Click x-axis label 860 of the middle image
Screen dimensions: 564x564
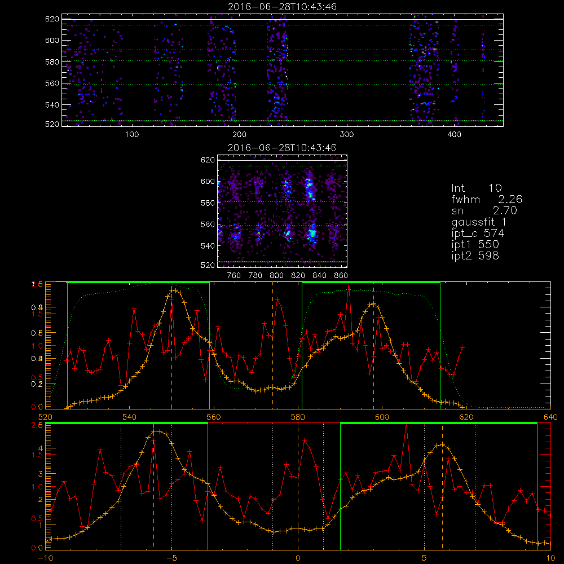pyautogui.click(x=341, y=276)
